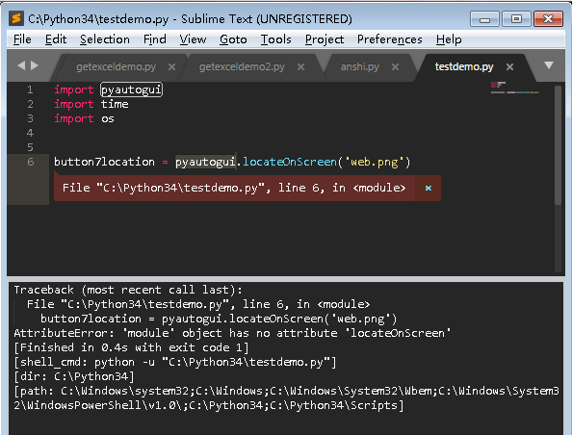The width and height of the screenshot is (572, 435).
Task: Click the AttributeError line in build output
Action: click(232, 333)
